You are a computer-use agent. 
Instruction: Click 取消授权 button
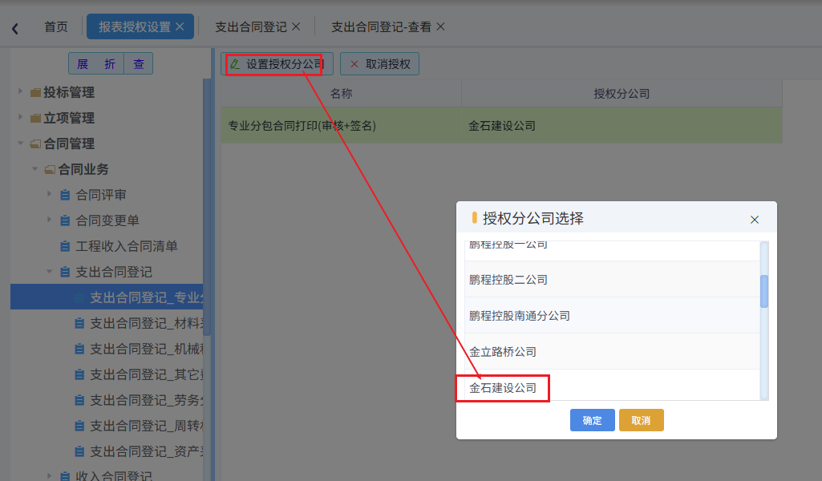coord(379,64)
